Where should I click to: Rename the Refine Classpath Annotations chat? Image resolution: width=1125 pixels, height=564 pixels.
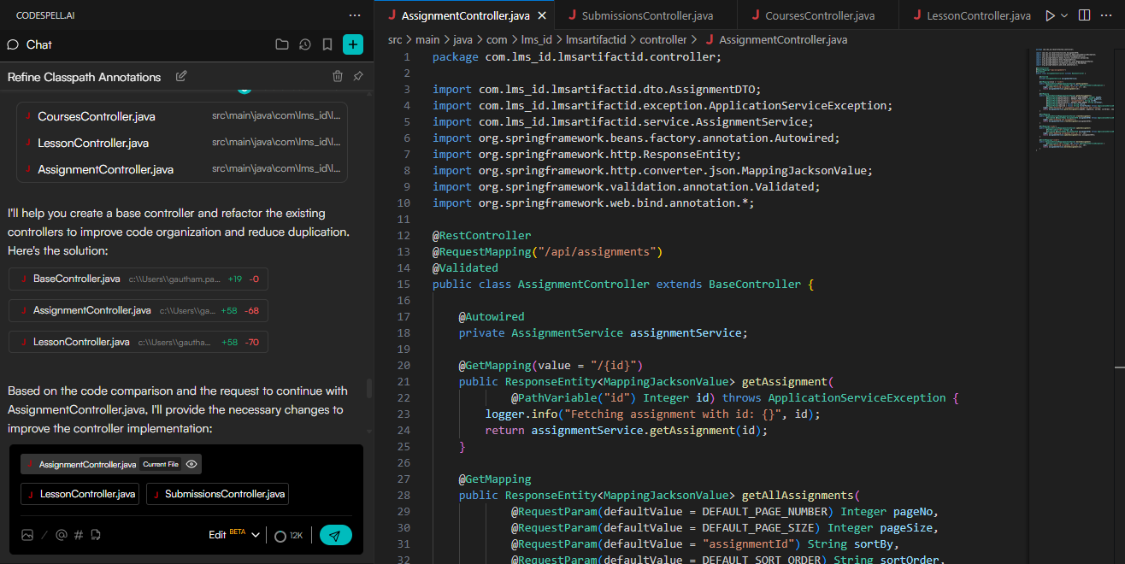[x=181, y=76]
